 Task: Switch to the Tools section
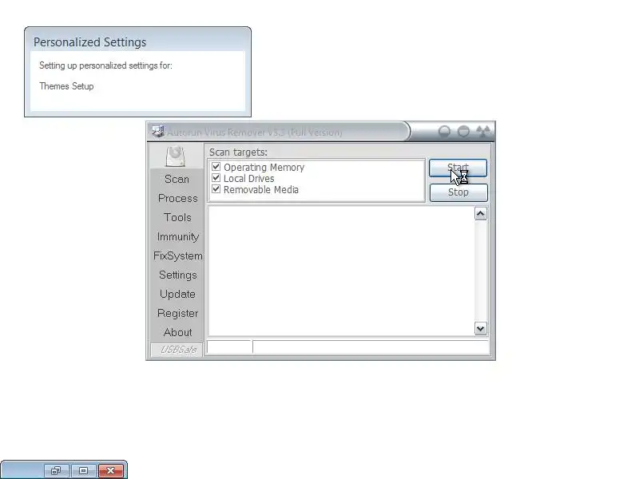click(177, 217)
